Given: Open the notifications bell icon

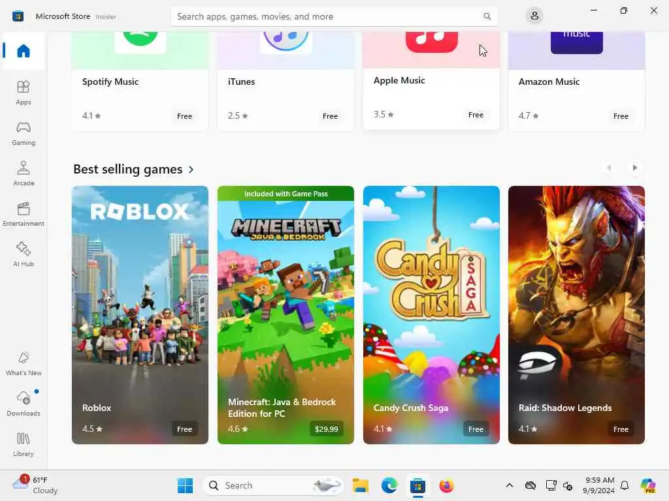Looking at the screenshot, I should [x=625, y=485].
